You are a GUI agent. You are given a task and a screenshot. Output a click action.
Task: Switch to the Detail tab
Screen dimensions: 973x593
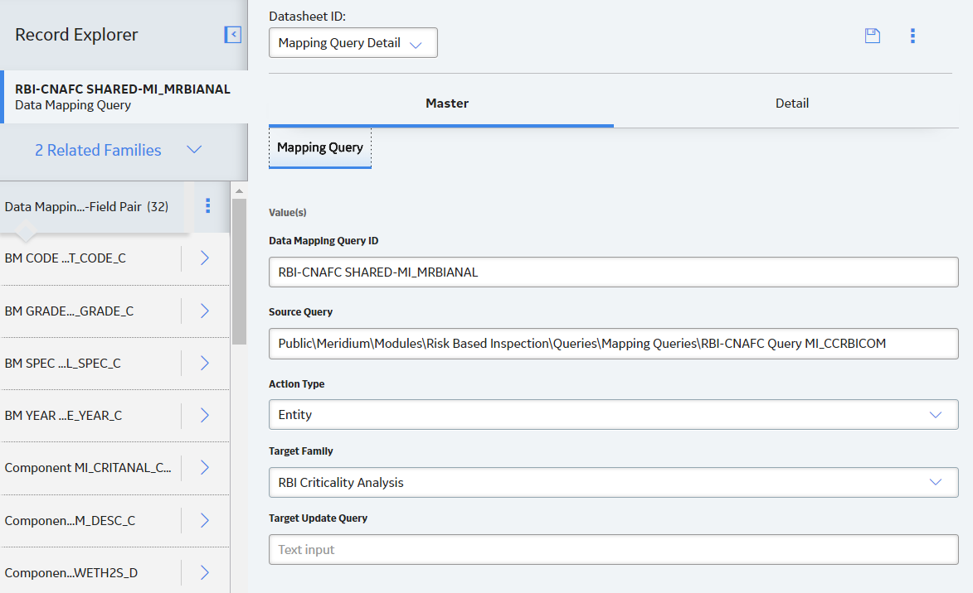click(792, 104)
